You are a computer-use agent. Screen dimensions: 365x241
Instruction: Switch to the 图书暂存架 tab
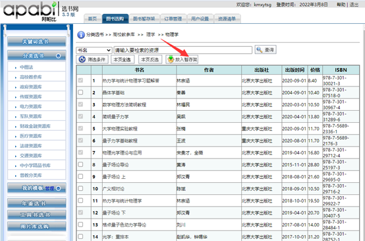point(144,18)
